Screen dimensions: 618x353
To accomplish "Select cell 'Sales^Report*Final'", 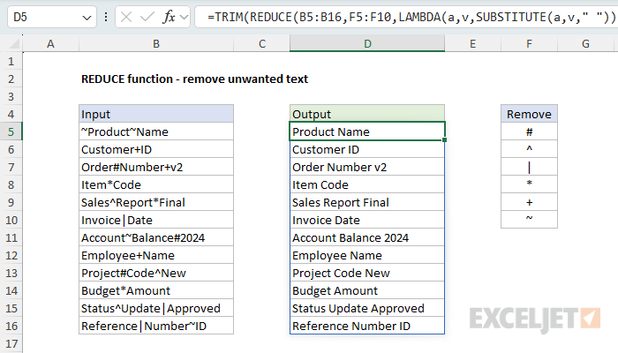I will 156,202.
